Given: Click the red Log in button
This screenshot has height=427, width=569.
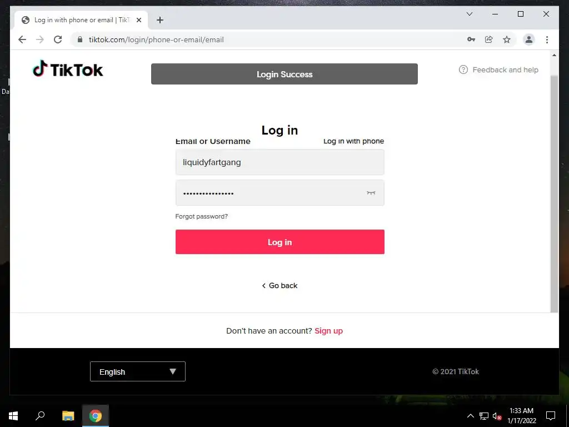Looking at the screenshot, I should coord(280,242).
